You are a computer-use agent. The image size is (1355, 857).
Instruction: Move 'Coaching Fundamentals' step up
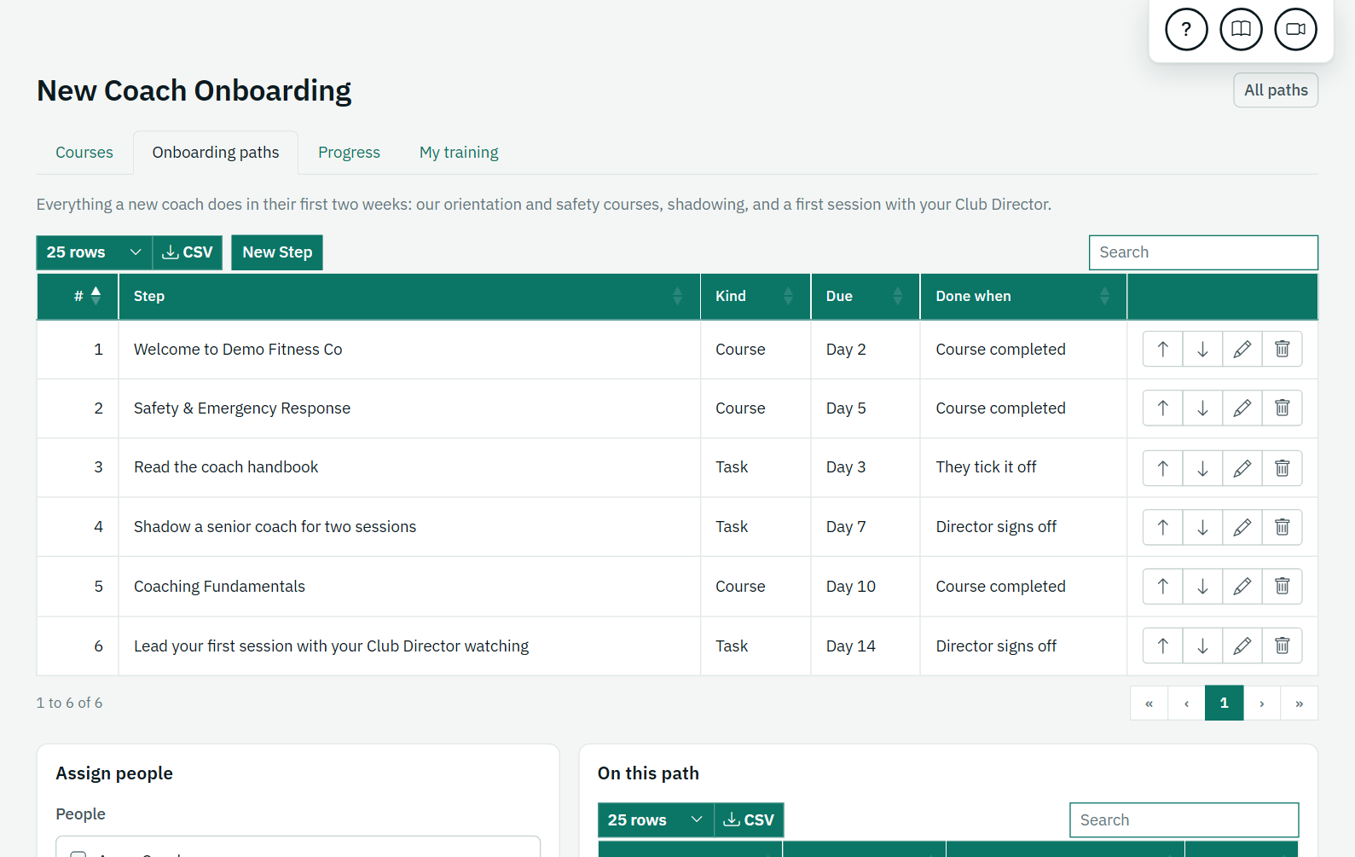pyautogui.click(x=1162, y=586)
